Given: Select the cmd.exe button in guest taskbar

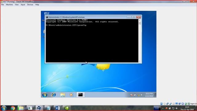Looking at the screenshot, I should click(80, 95).
